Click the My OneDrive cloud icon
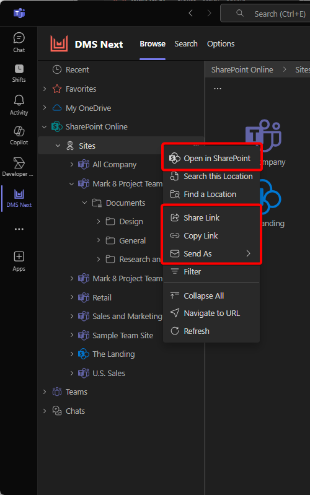Image resolution: width=310 pixels, height=495 pixels. pyautogui.click(x=57, y=108)
